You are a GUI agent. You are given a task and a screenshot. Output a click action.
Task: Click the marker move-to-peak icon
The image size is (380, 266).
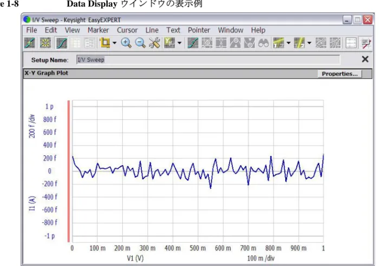coord(235,43)
